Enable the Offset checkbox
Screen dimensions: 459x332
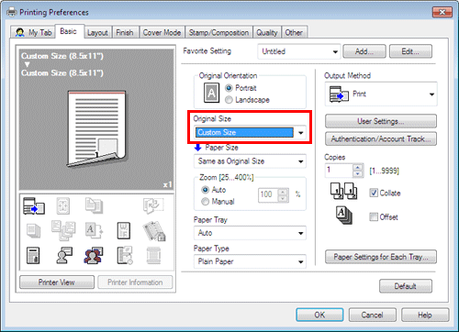pos(374,216)
